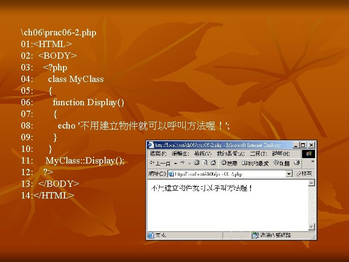The width and height of the screenshot is (349, 262).
Task: Click the Windows logo throbber beside the menu bar
Action: 308,154
